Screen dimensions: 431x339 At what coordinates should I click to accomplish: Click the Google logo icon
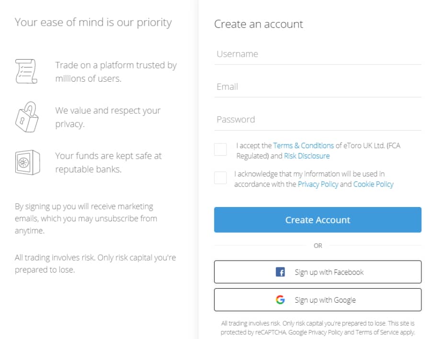tap(280, 300)
